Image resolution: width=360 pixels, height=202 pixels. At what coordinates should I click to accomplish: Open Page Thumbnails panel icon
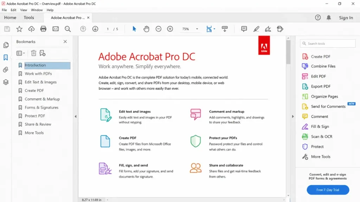[6, 45]
